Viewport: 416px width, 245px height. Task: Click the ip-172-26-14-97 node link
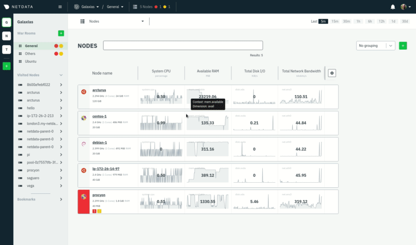point(106,169)
